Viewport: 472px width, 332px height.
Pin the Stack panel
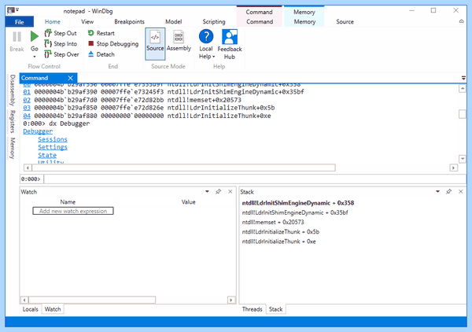pos(449,191)
